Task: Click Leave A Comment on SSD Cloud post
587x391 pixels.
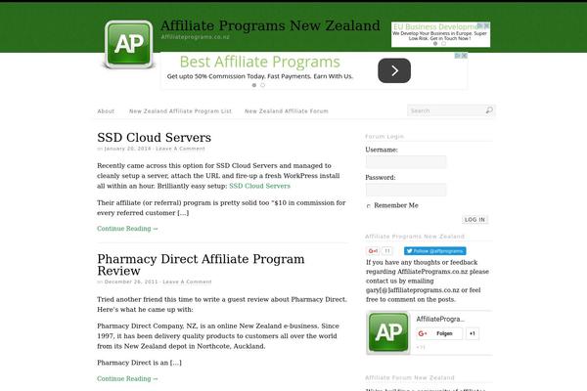Action: pos(180,149)
